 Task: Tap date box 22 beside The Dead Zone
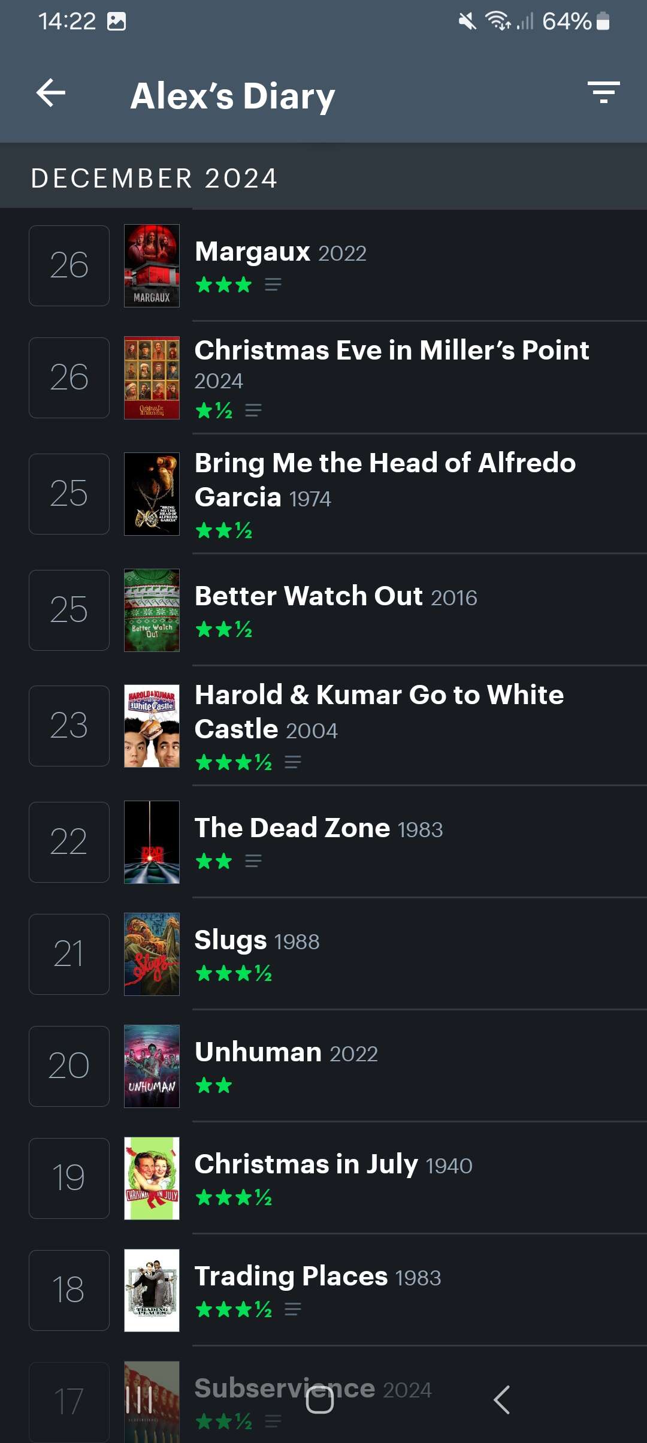(x=69, y=842)
